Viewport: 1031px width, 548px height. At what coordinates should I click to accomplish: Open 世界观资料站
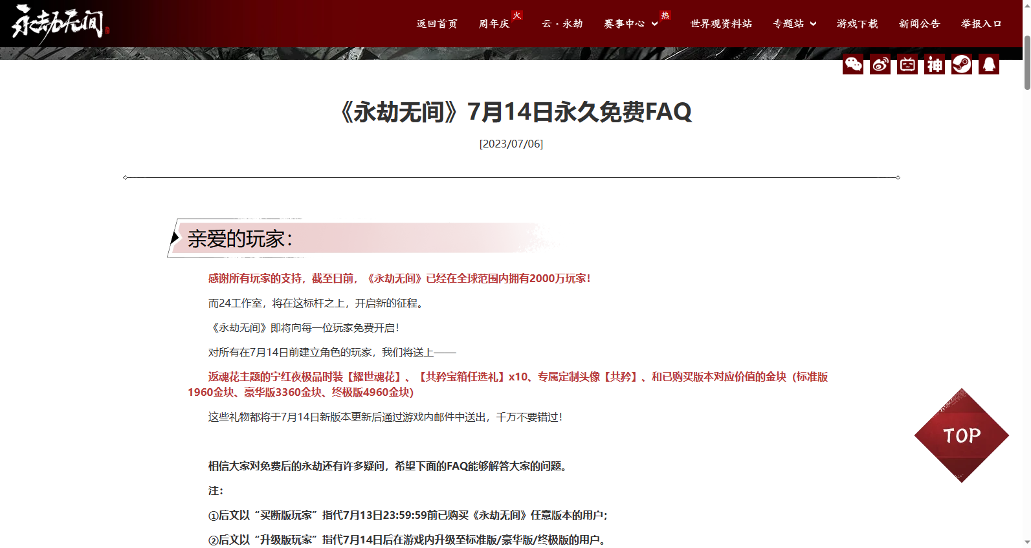721,24
